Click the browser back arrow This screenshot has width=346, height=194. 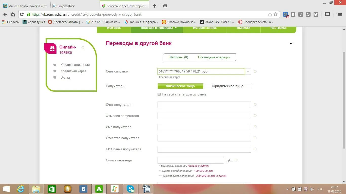point(5,14)
